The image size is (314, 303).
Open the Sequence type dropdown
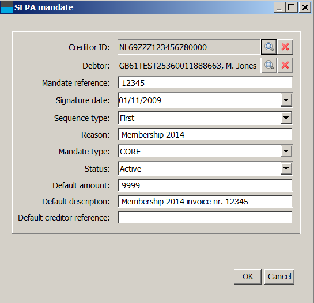click(286, 118)
